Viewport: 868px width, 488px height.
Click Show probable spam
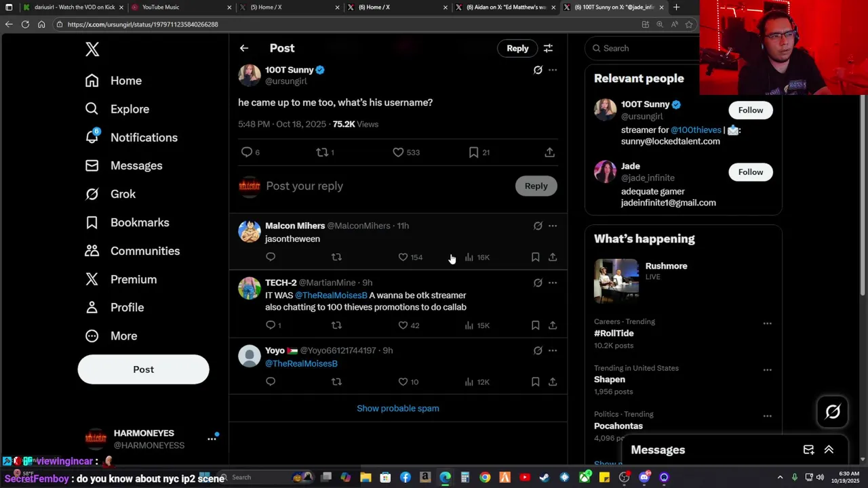coord(398,409)
